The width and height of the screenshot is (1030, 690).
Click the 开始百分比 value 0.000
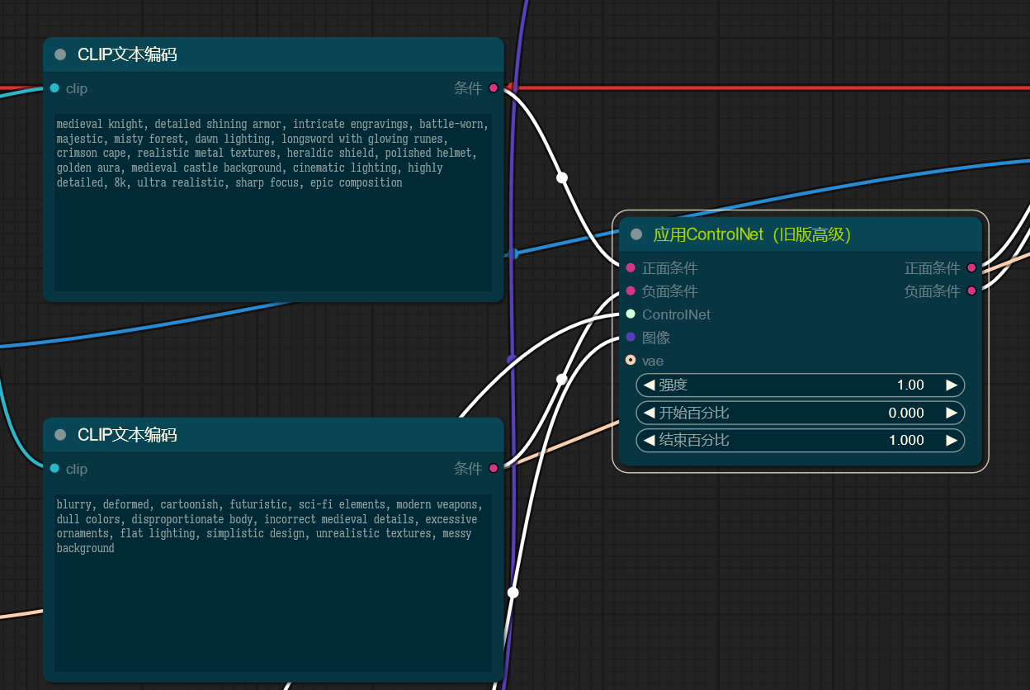tap(905, 413)
